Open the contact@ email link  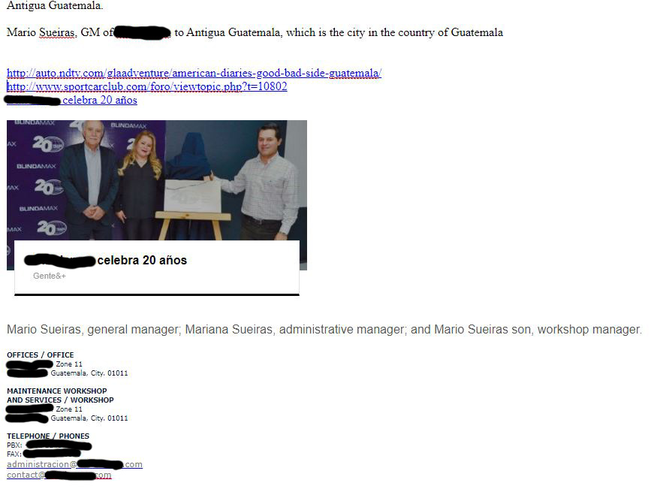pyautogui.click(x=59, y=475)
